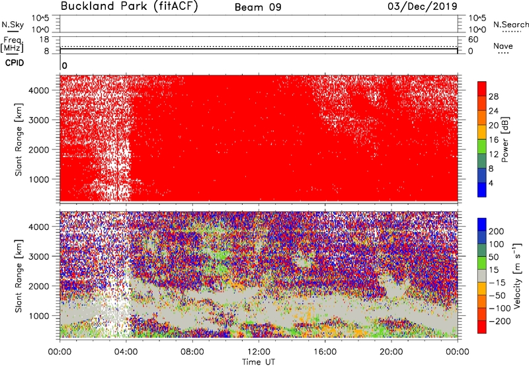Click the 'N.Sky' legend label
Screen dimensions: 529x366
(x=13, y=24)
